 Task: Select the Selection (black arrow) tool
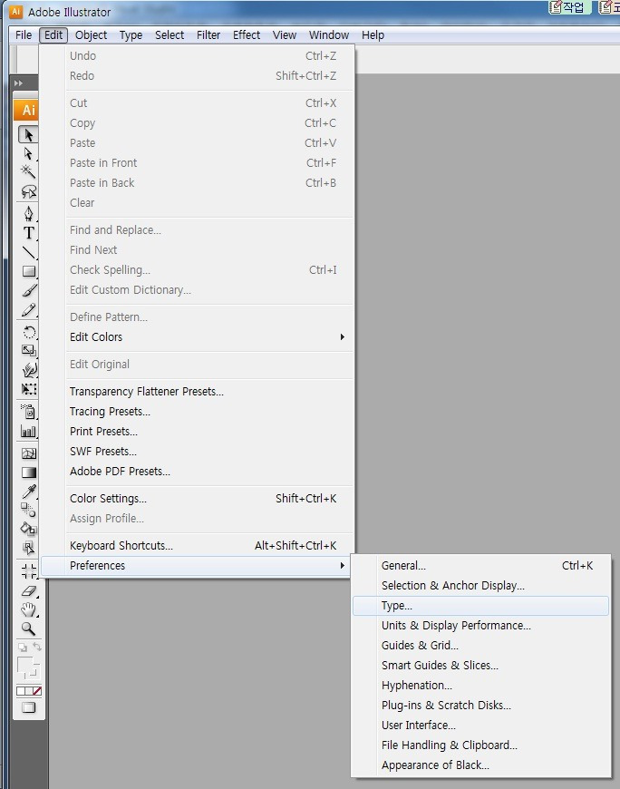(x=29, y=135)
